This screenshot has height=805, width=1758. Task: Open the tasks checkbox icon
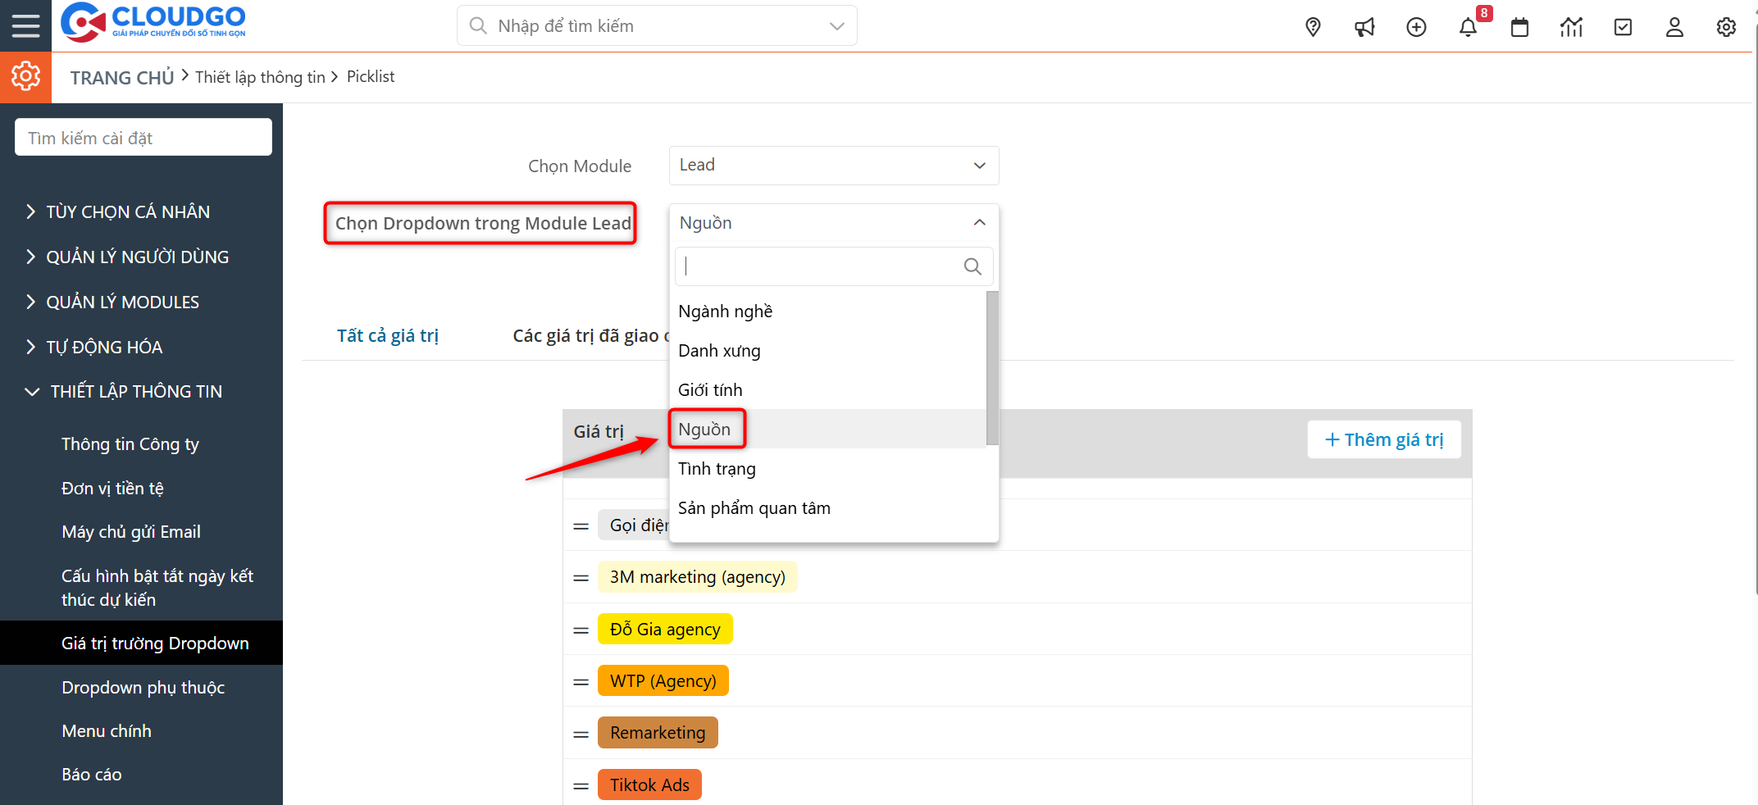[x=1623, y=27]
